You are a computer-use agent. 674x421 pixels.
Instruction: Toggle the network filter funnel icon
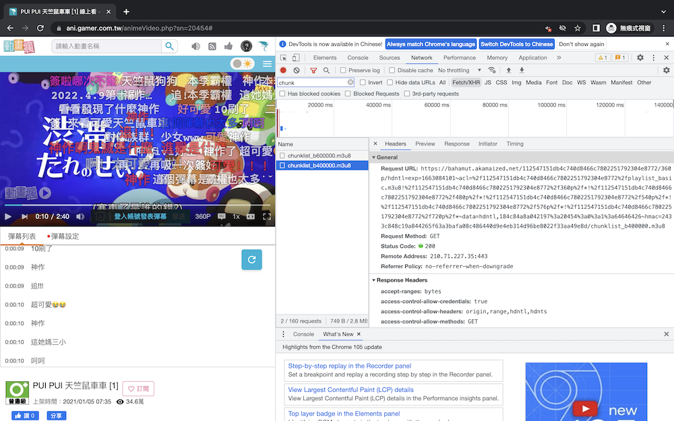(x=313, y=70)
